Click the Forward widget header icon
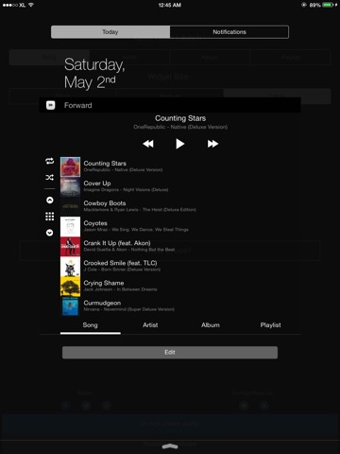This screenshot has width=340, height=454. [x=51, y=105]
